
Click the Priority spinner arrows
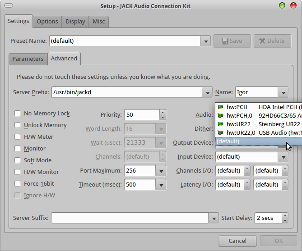point(163,114)
